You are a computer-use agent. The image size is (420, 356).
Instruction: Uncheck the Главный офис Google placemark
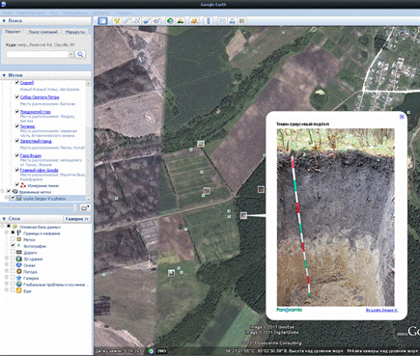click(x=17, y=170)
